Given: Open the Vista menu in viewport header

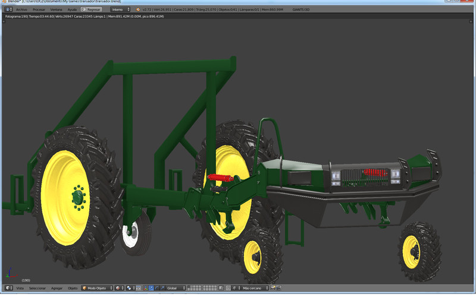Looking at the screenshot, I should [20, 288].
